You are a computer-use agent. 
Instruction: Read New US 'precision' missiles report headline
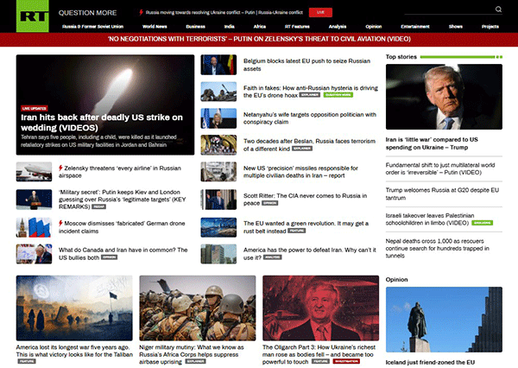tap(300, 172)
